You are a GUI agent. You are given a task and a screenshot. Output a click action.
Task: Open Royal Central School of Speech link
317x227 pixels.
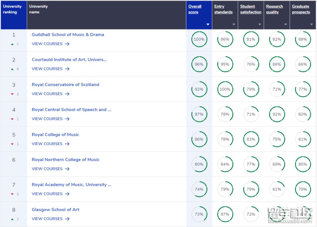[x=71, y=110]
